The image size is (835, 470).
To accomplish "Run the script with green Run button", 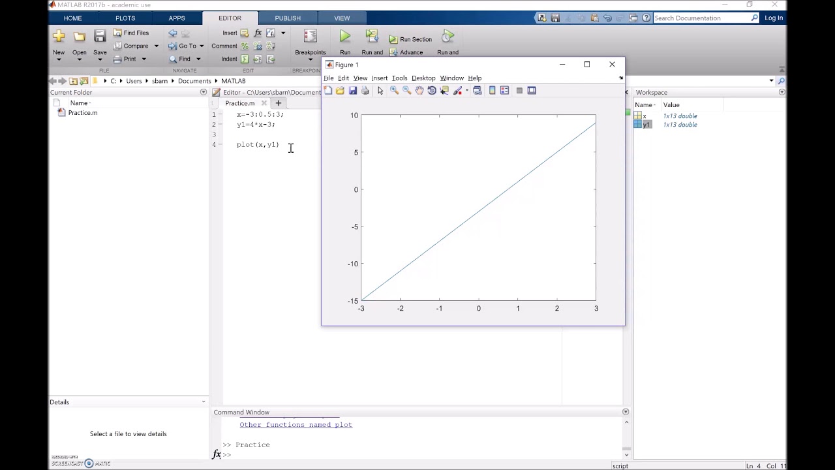I will 345,37.
